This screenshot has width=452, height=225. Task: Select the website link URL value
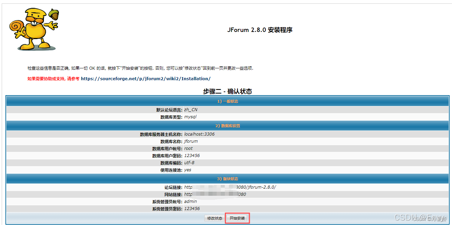[x=215, y=194]
